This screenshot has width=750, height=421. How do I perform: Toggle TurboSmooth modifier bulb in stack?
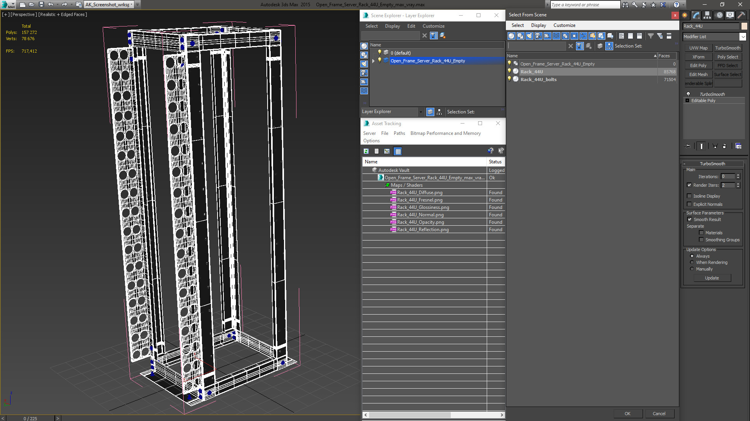688,94
